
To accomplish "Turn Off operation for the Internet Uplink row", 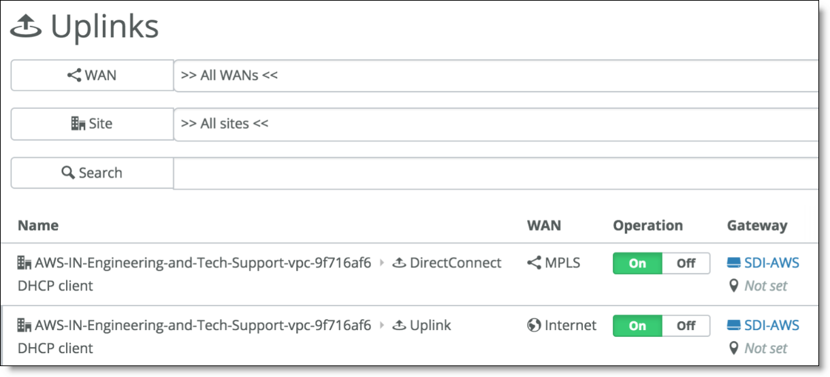I will (686, 326).
